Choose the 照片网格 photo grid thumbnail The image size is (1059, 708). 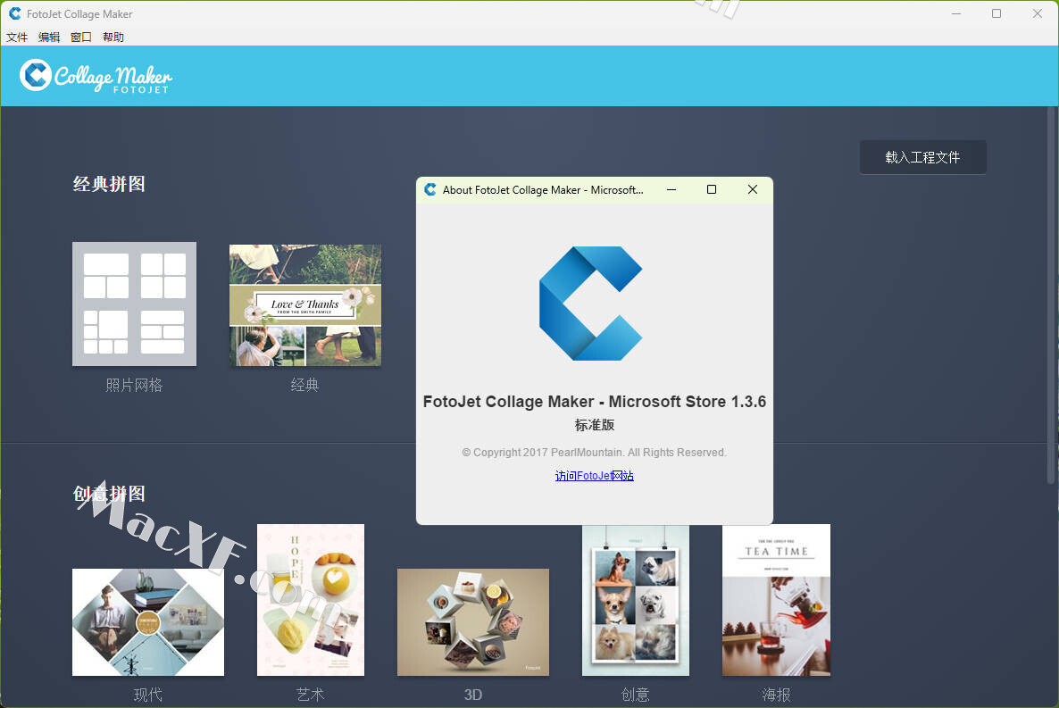pos(135,304)
